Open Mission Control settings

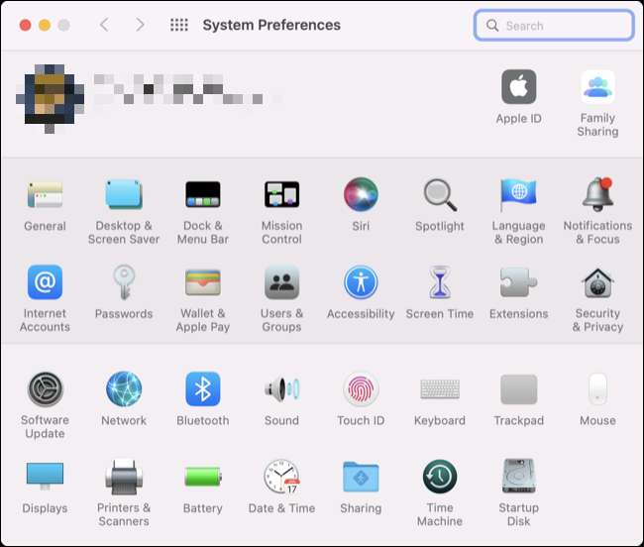tap(281, 195)
